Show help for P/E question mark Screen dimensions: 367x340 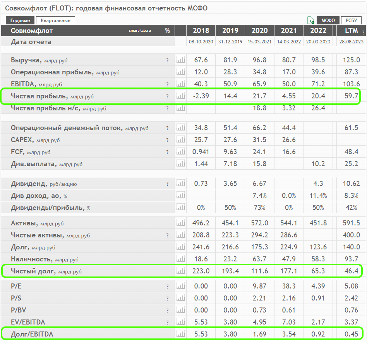coord(167,287)
